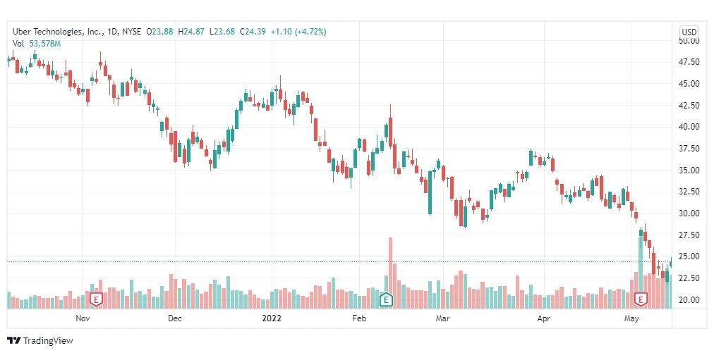
Task: Select the Mar label on time axis
Action: click(442, 318)
